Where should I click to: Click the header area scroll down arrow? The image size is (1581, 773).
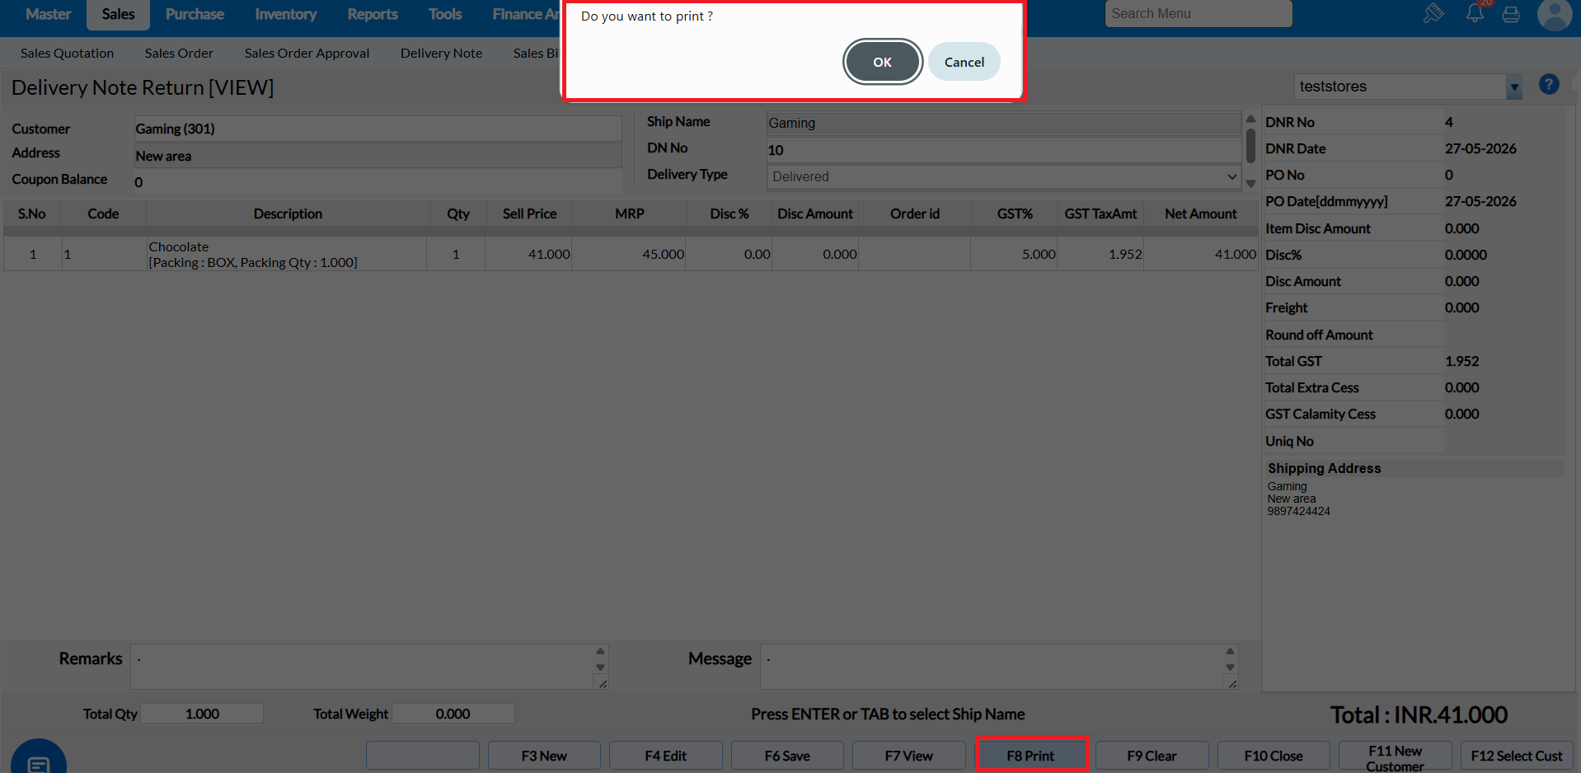pyautogui.click(x=1250, y=183)
